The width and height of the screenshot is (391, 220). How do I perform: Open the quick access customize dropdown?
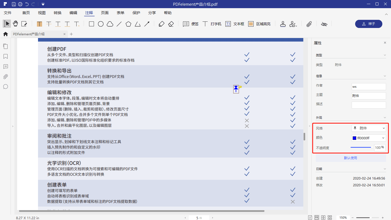coord(43,4)
